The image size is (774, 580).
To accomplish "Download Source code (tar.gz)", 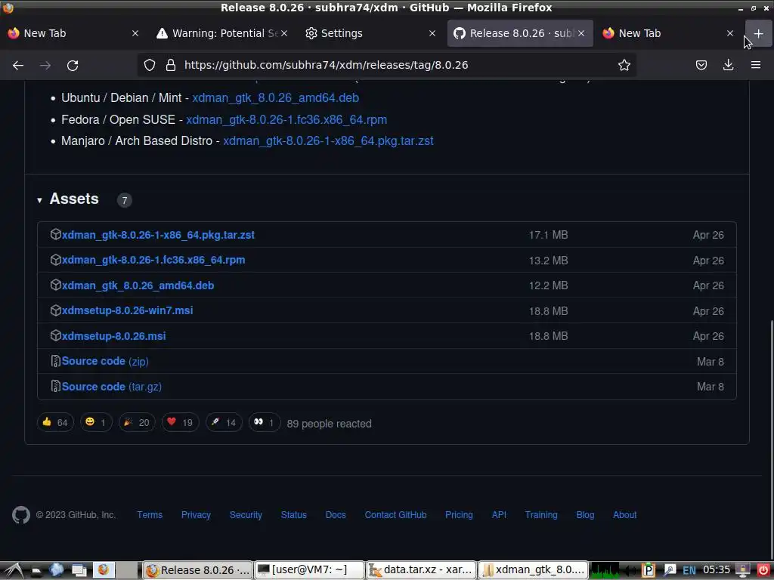I will pos(112,387).
